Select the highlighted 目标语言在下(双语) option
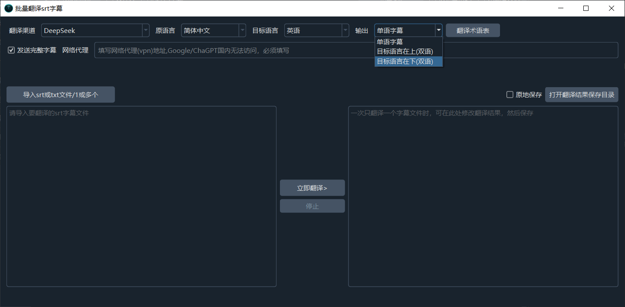Image resolution: width=625 pixels, height=307 pixels. [405, 61]
